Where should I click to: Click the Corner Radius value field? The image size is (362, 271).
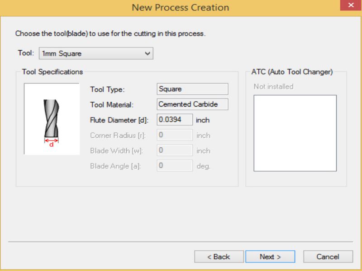175,135
